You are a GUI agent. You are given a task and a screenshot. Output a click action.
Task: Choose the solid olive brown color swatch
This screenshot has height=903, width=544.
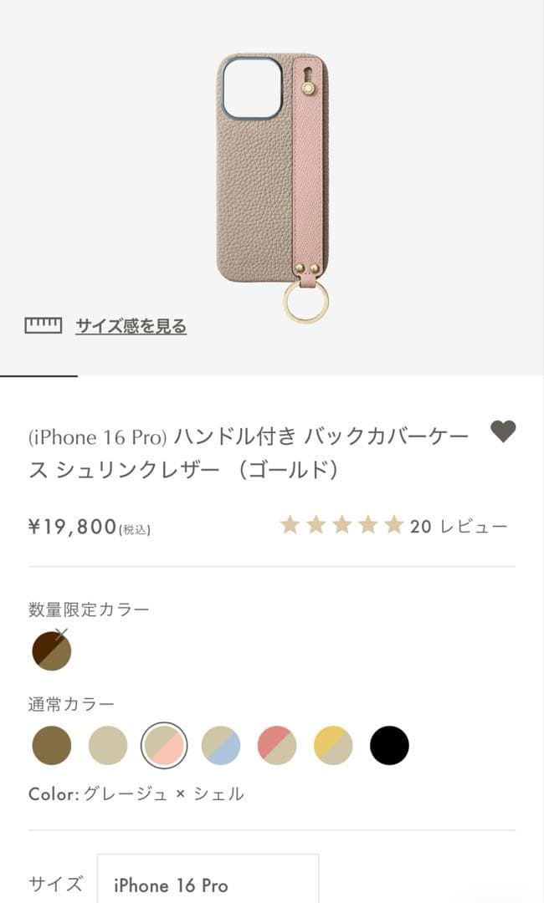pyautogui.click(x=52, y=745)
